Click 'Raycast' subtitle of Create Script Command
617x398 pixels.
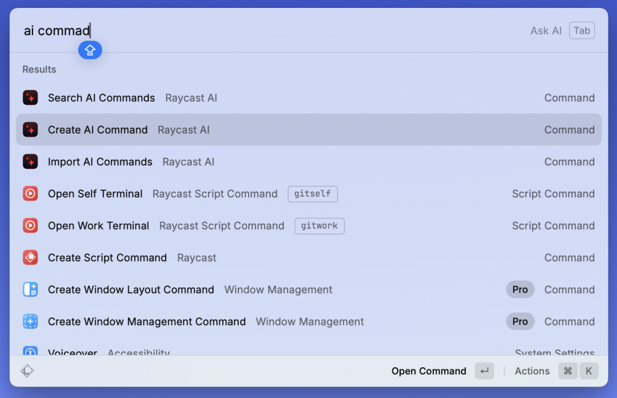[x=197, y=257]
